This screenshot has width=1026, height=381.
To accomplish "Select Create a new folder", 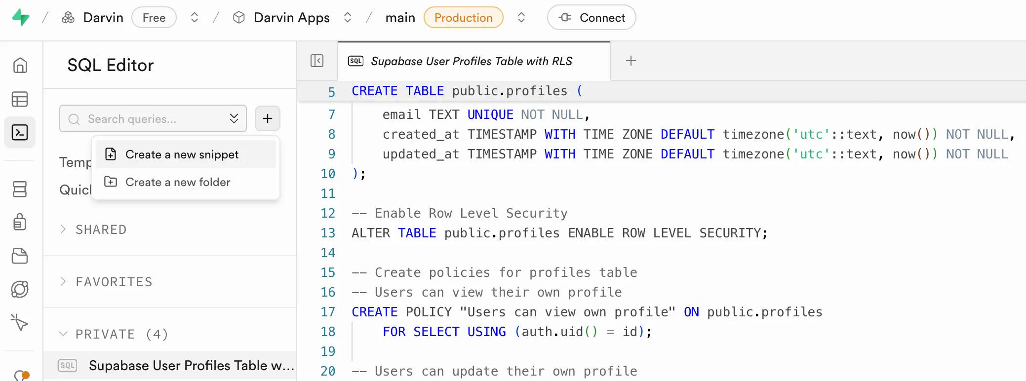I will (x=186, y=182).
